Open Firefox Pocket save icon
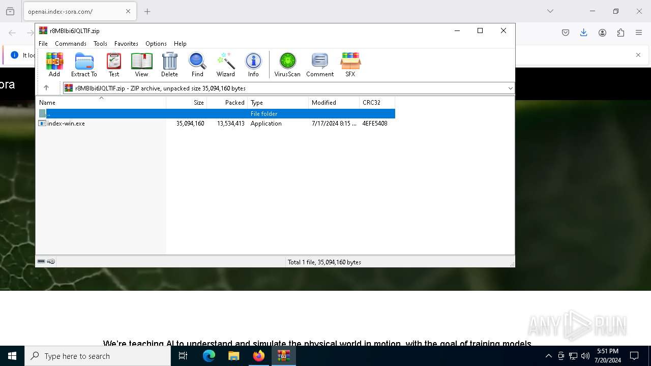 point(566,33)
